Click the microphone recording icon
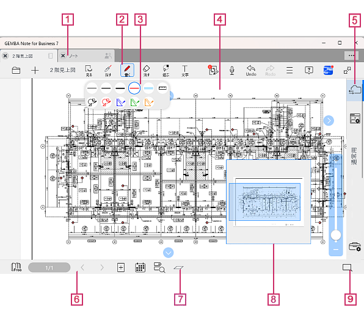The image size is (364, 327). [x=231, y=70]
